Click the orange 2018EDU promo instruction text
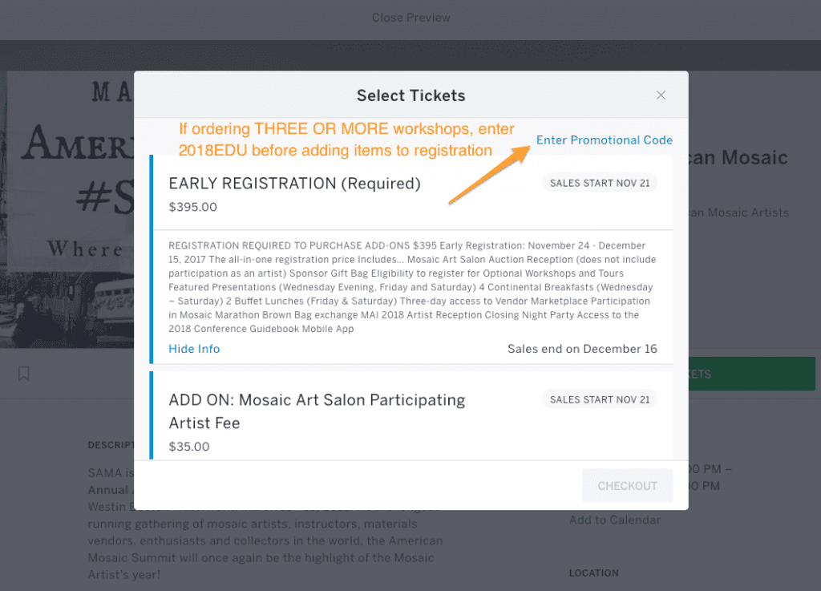Image resolution: width=821 pixels, height=591 pixels. [x=346, y=140]
